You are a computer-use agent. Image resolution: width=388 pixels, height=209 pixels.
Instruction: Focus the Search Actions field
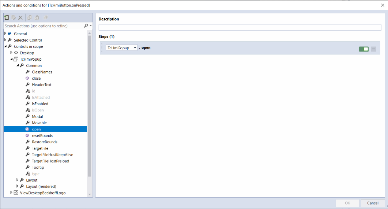tap(44, 26)
